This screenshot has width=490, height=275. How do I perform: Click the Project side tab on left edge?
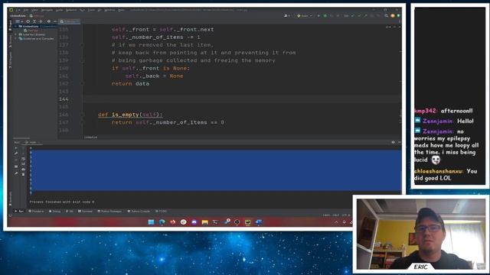10,25
